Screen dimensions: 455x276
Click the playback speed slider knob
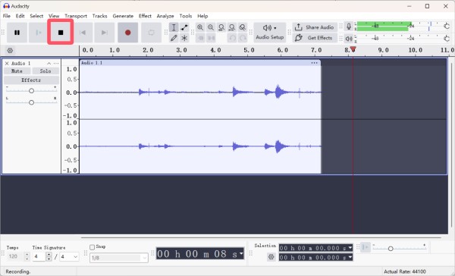tap(391, 249)
